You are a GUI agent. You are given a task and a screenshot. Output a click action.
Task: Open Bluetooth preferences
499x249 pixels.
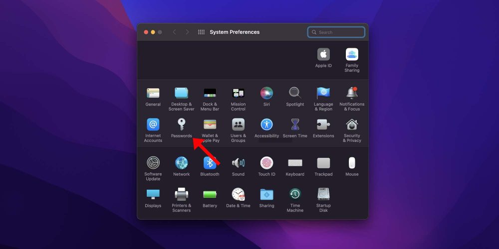tap(210, 163)
